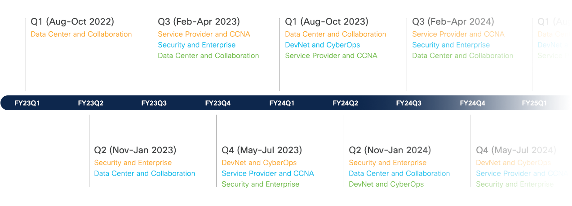Open orange Data Center and Collaboration under Q1 2022
Viewport: 572px width, 206px height.
click(81, 34)
